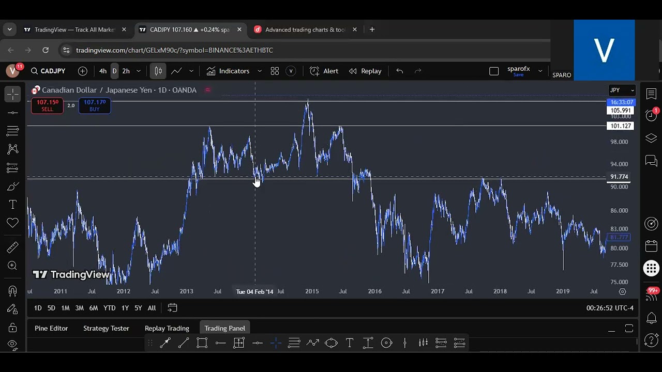Open the JPY currency dropdown
The width and height of the screenshot is (662, 372).
(x=622, y=90)
